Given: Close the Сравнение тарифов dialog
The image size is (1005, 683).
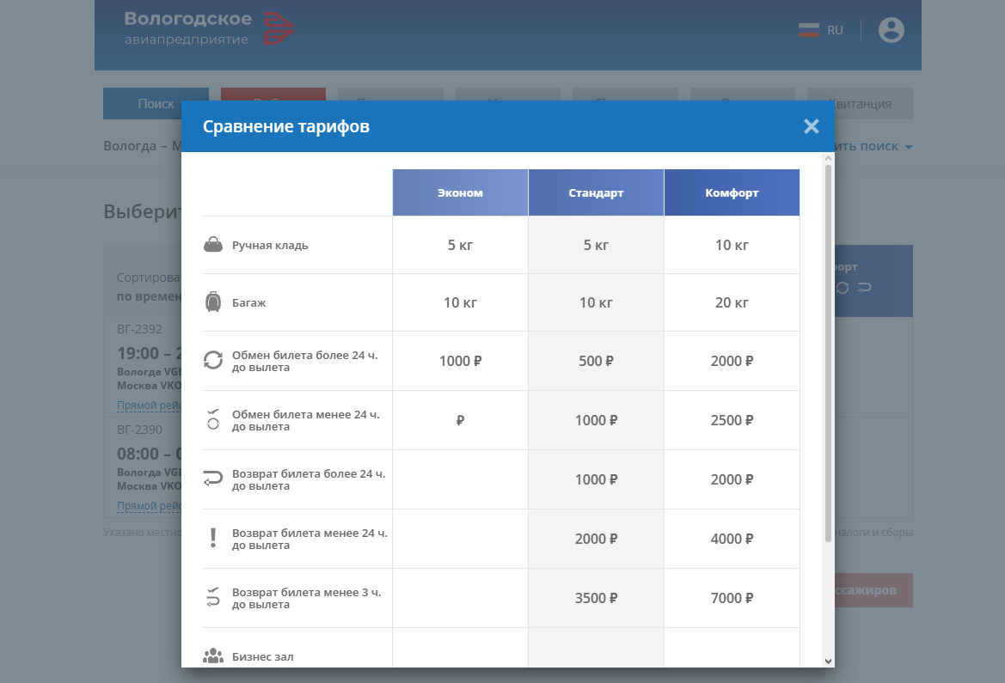Looking at the screenshot, I should 811,126.
